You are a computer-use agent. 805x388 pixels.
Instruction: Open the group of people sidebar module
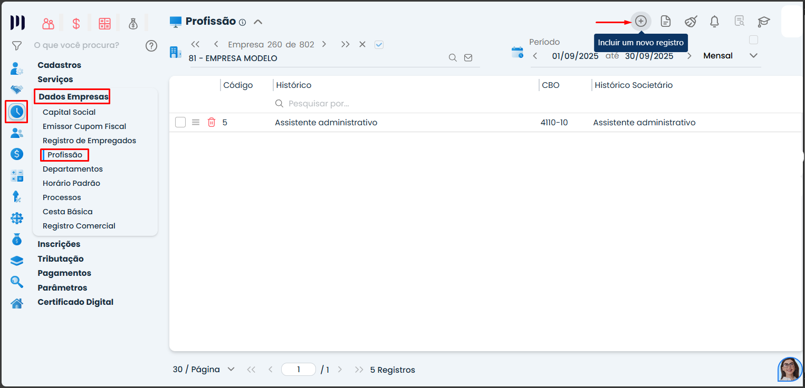[17, 133]
